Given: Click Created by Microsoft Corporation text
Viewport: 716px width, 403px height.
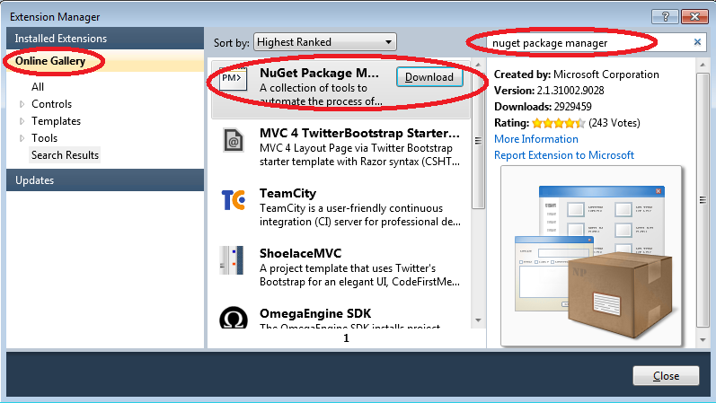Looking at the screenshot, I should tap(576, 74).
